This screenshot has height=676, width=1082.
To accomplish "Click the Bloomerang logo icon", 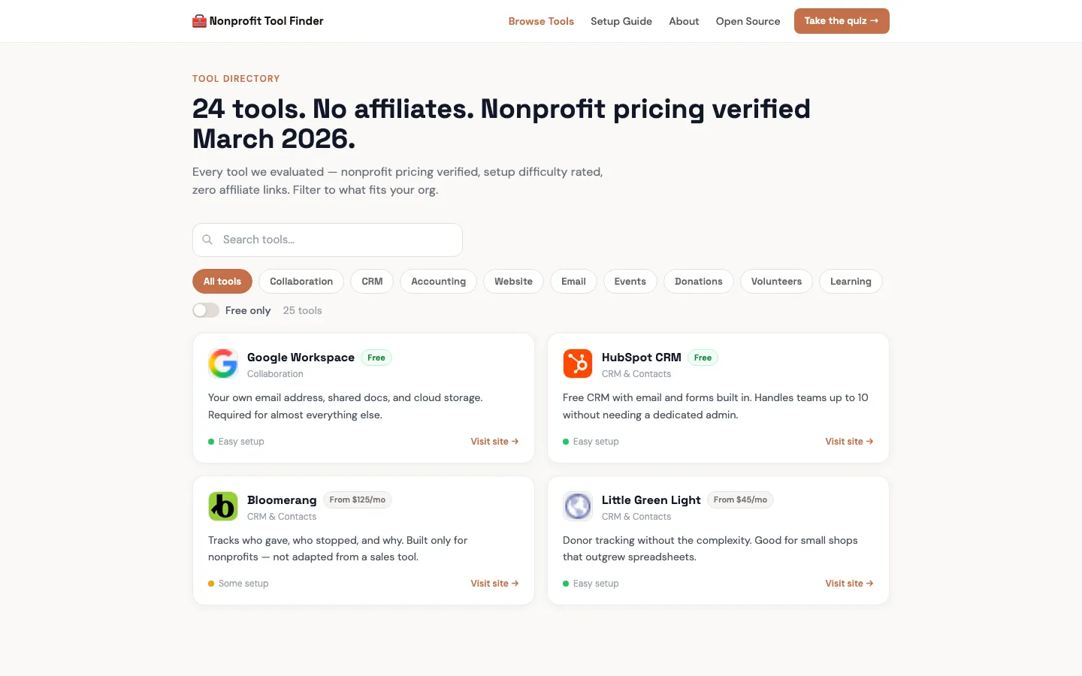I will pyautogui.click(x=223, y=506).
